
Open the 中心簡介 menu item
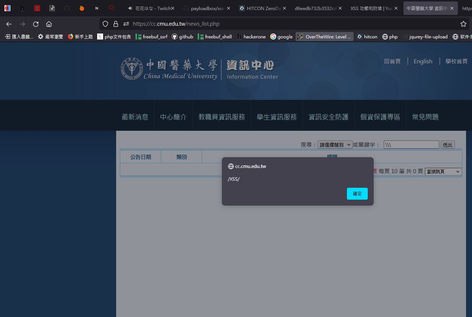173,117
